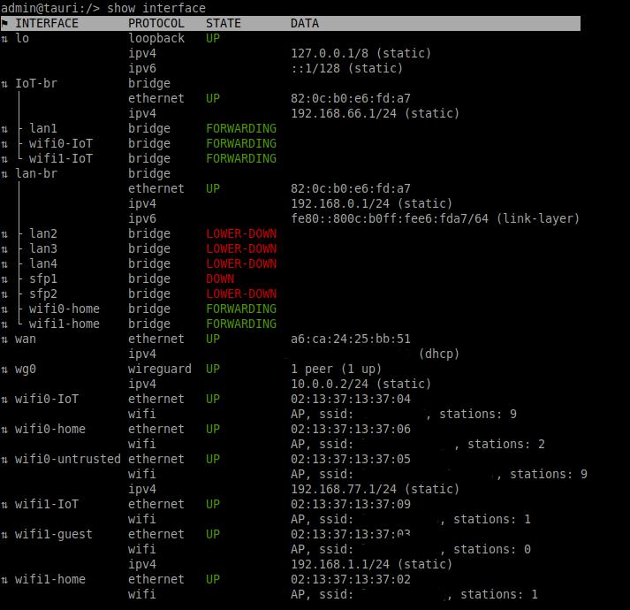The height and width of the screenshot is (610, 630).
Task: Click the arrows icon beside wan
Action: [4, 339]
